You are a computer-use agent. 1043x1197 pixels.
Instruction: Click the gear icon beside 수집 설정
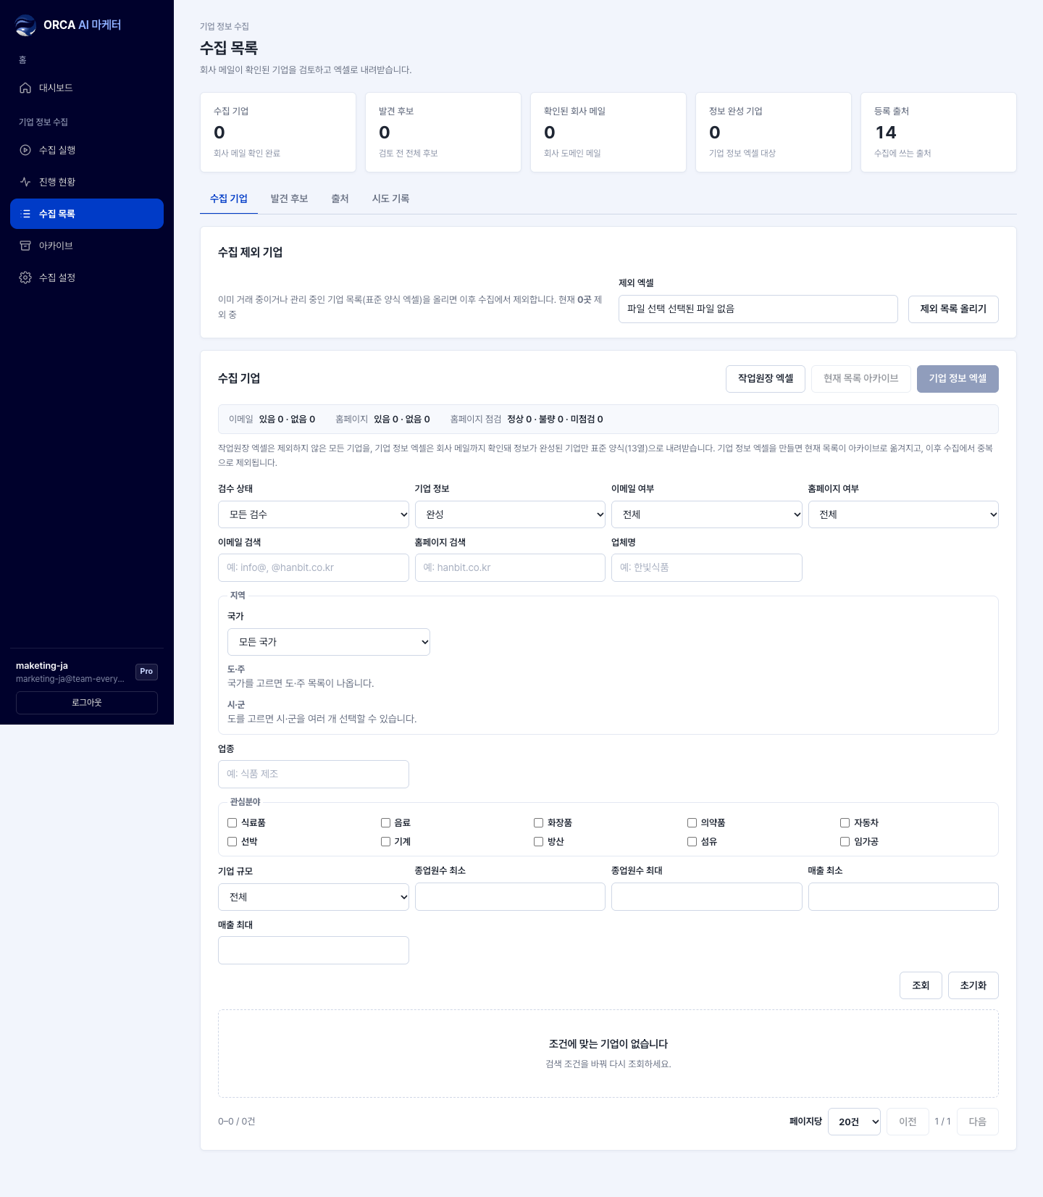click(x=25, y=278)
